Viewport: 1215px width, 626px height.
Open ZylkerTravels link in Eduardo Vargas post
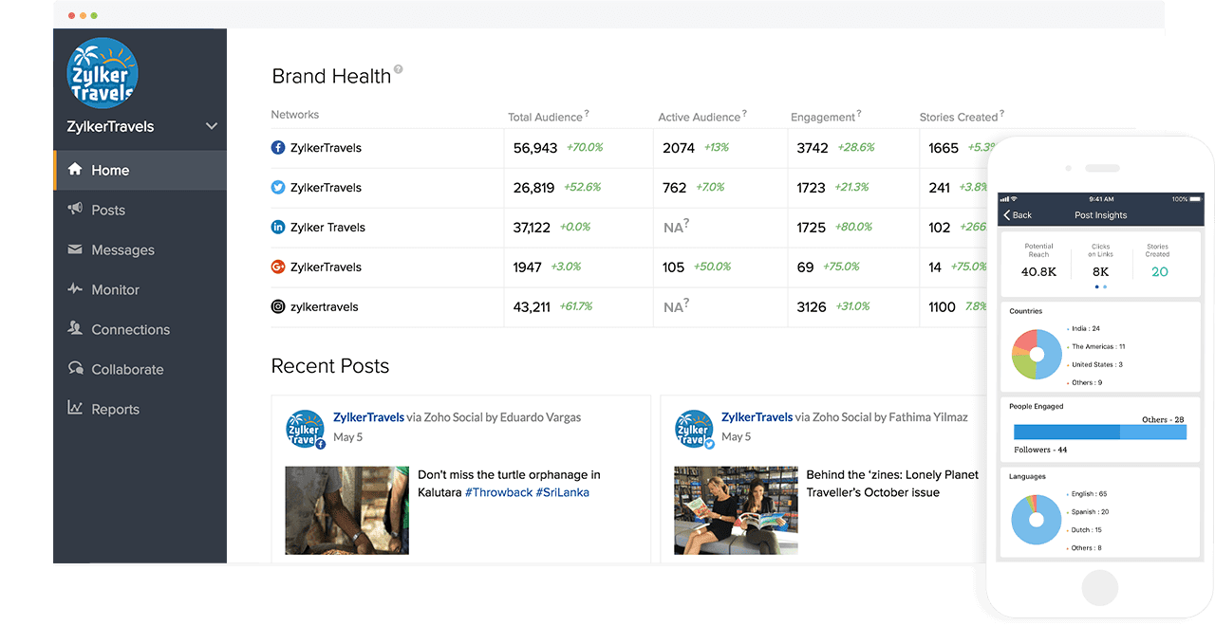(x=369, y=417)
